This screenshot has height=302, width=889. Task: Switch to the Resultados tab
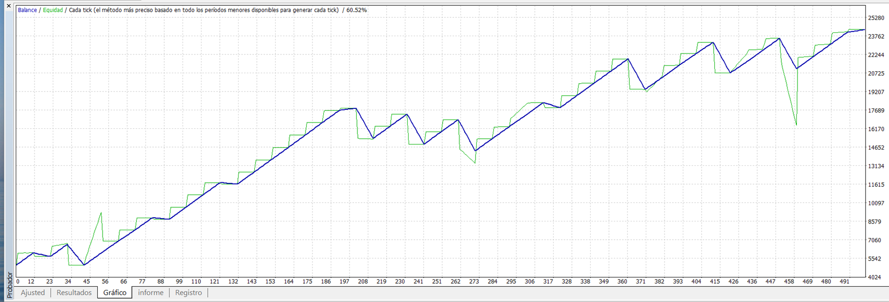coord(74,293)
